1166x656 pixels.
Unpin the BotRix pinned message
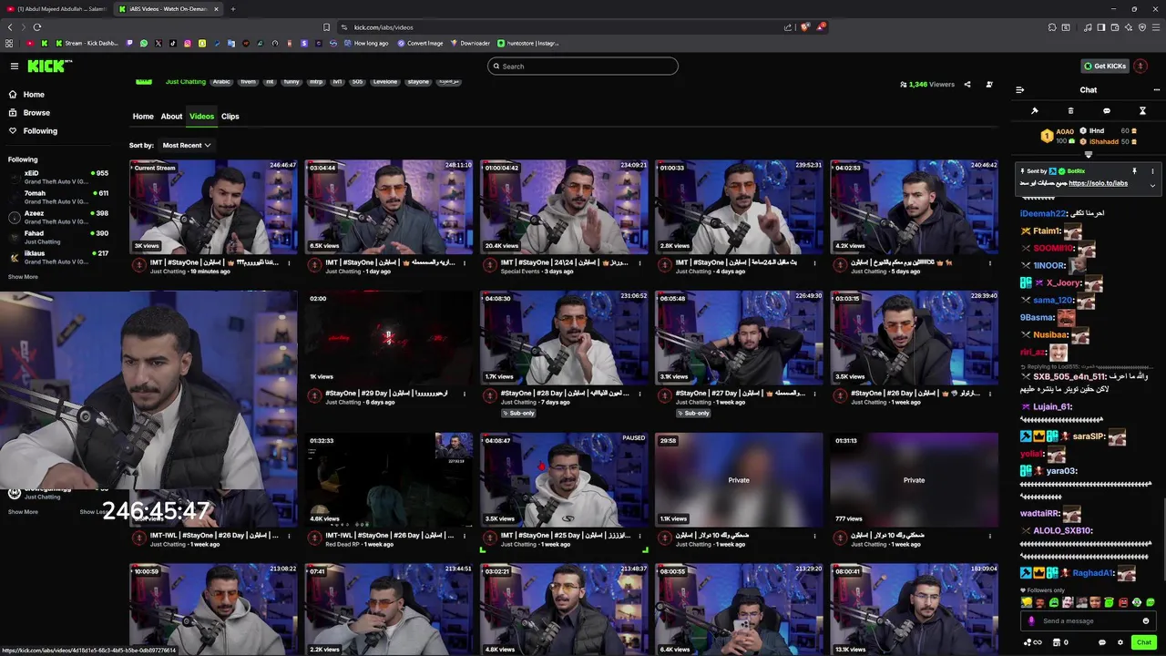(1134, 171)
